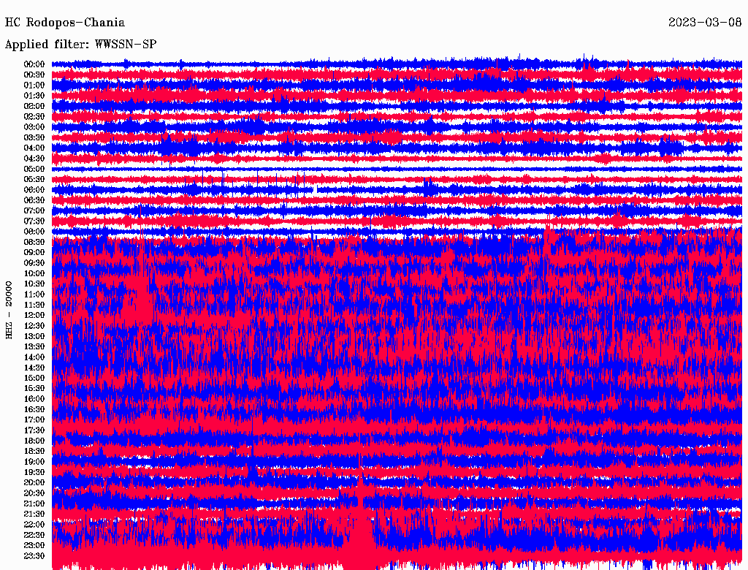Click the '02:30' time label
The image size is (748, 570).
coord(34,116)
